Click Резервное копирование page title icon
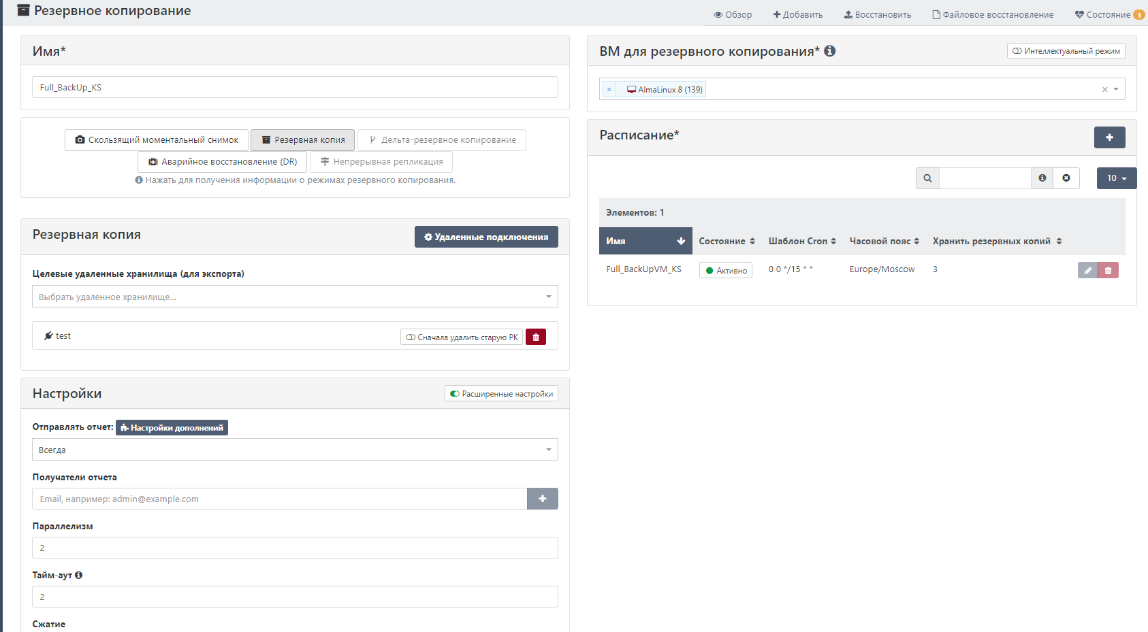Viewport: 1148px width, 632px height. point(23,10)
